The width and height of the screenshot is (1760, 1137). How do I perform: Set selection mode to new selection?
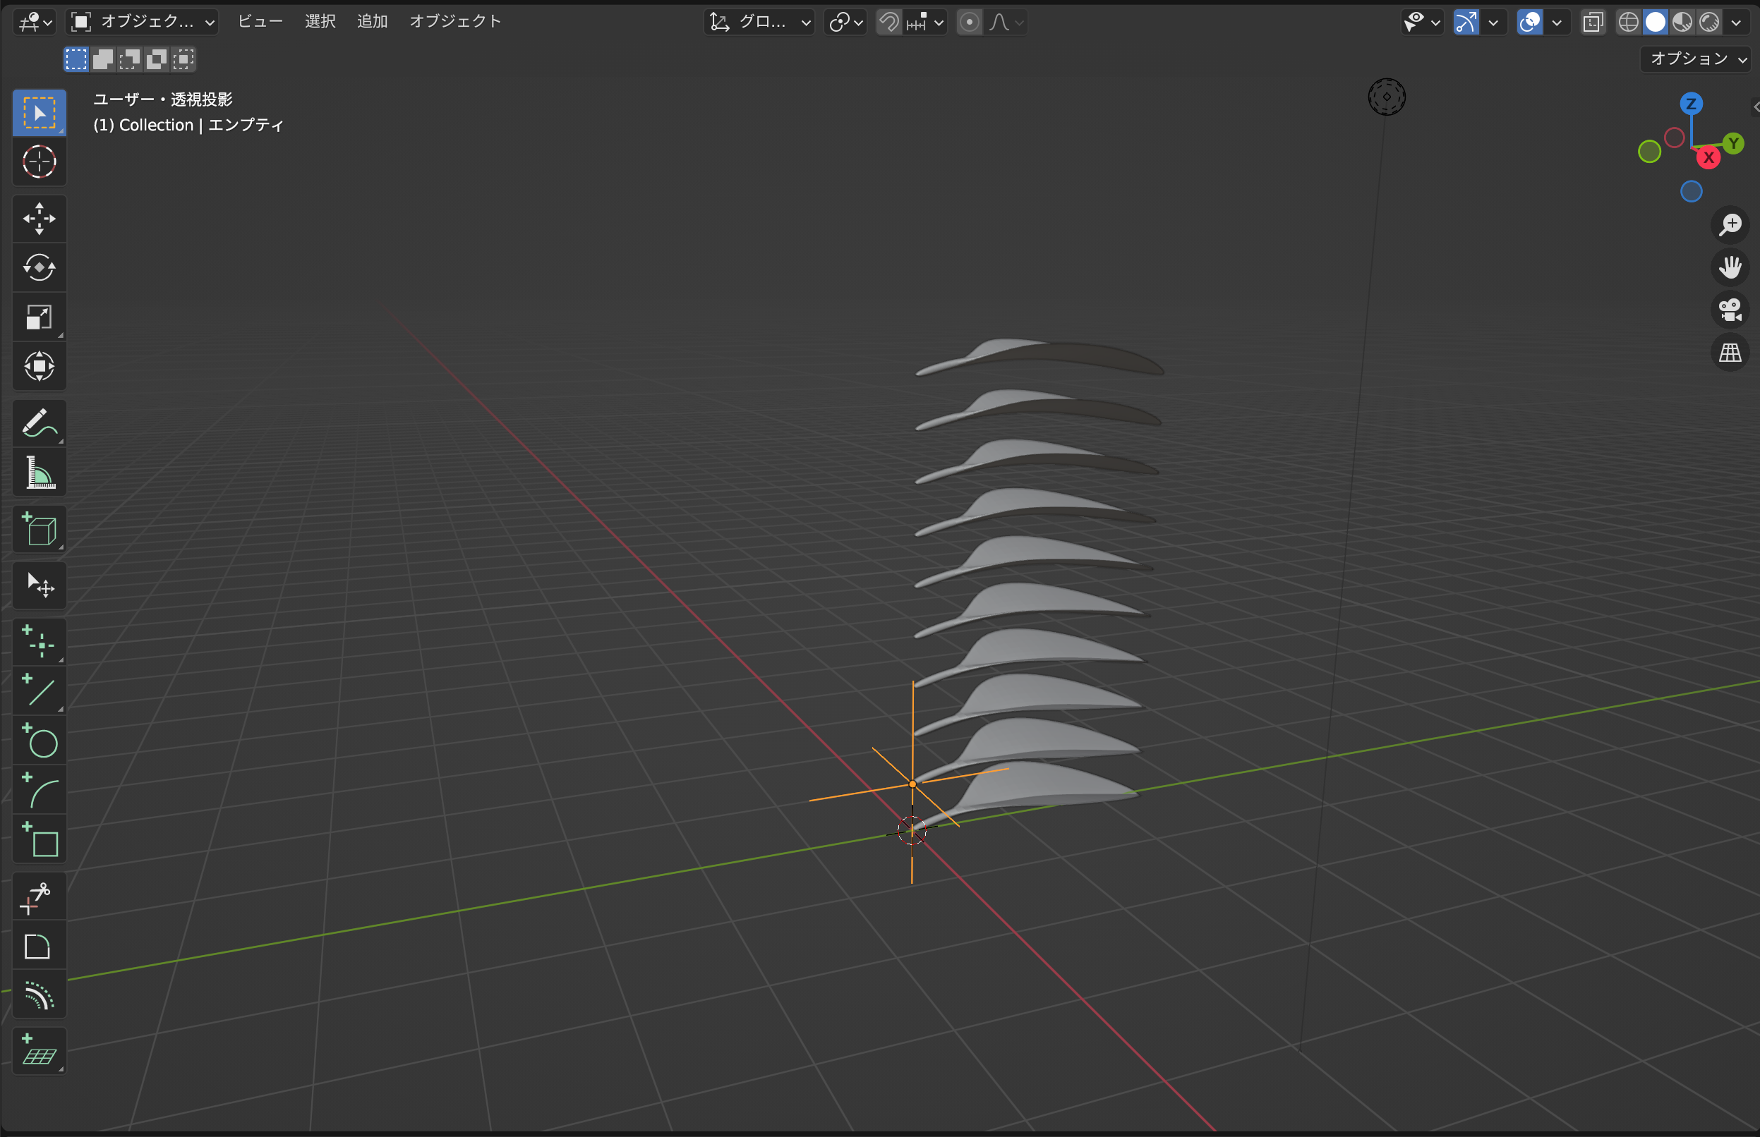click(x=76, y=59)
